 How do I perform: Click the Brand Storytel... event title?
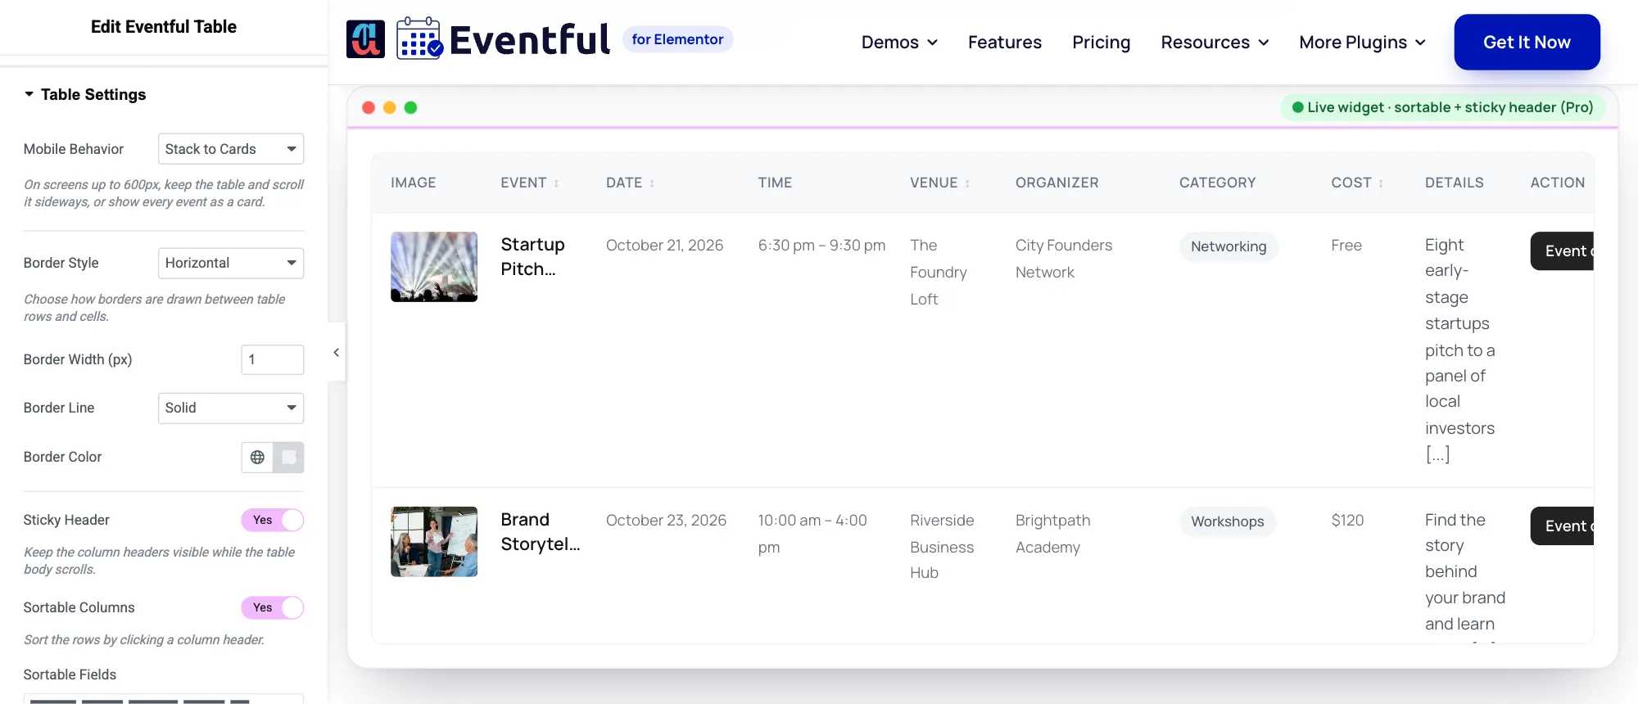point(540,531)
